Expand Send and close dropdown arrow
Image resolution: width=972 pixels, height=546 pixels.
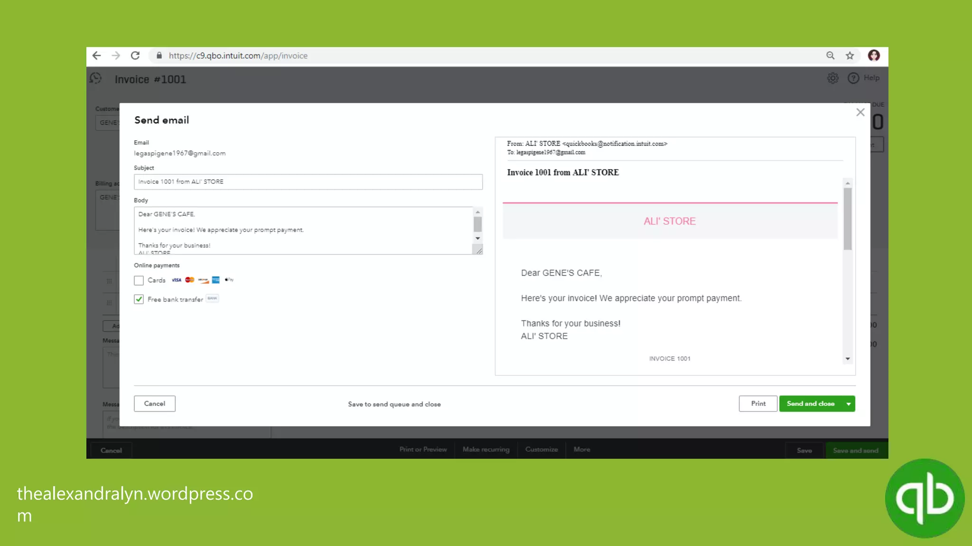(x=848, y=404)
